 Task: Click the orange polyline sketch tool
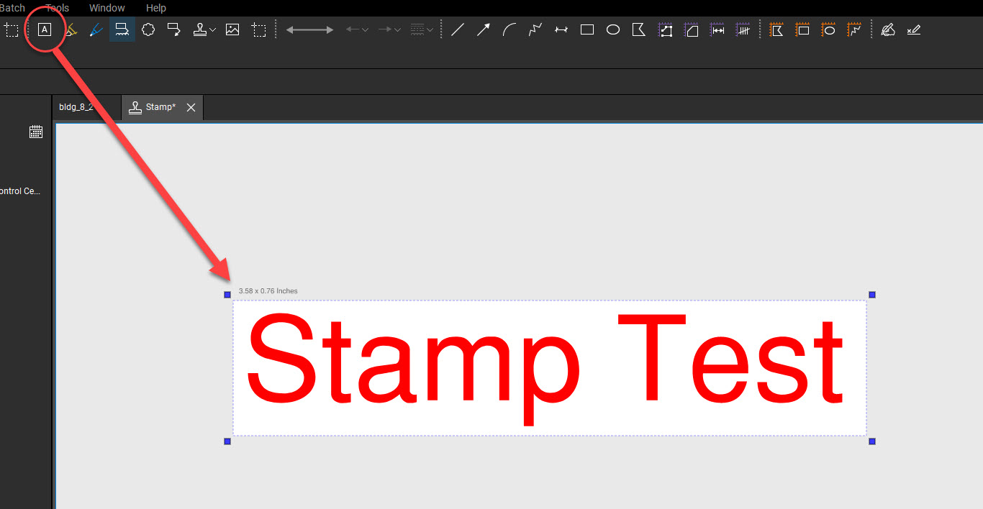point(854,29)
